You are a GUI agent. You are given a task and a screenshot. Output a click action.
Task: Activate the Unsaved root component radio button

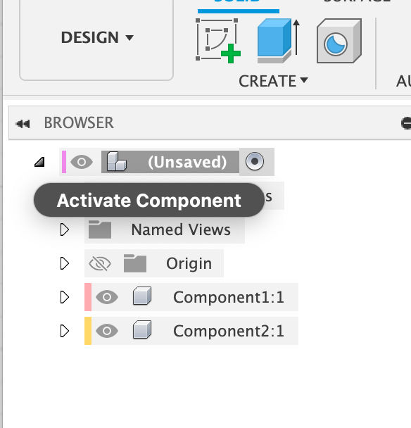[x=255, y=161]
